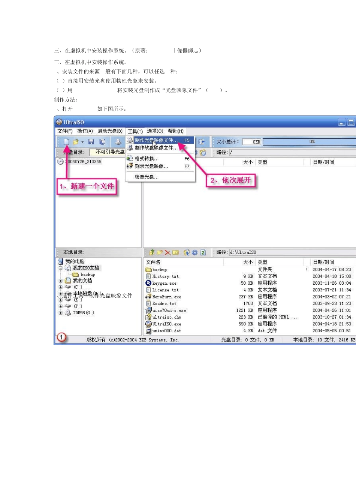Click toolbar icon right of Tools dropdown menu
This screenshot has height=504, width=356.
[201, 142]
